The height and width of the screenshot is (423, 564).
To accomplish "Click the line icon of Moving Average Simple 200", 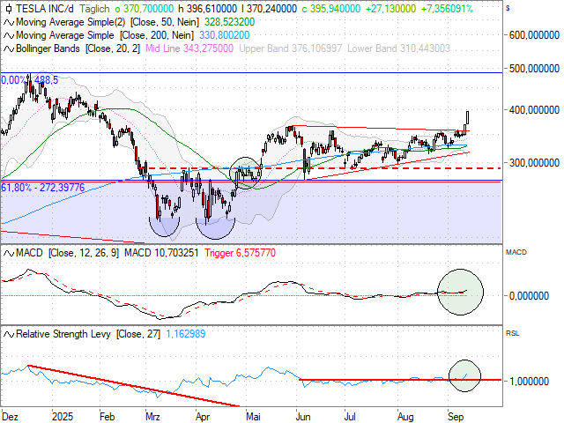I will tap(9, 35).
